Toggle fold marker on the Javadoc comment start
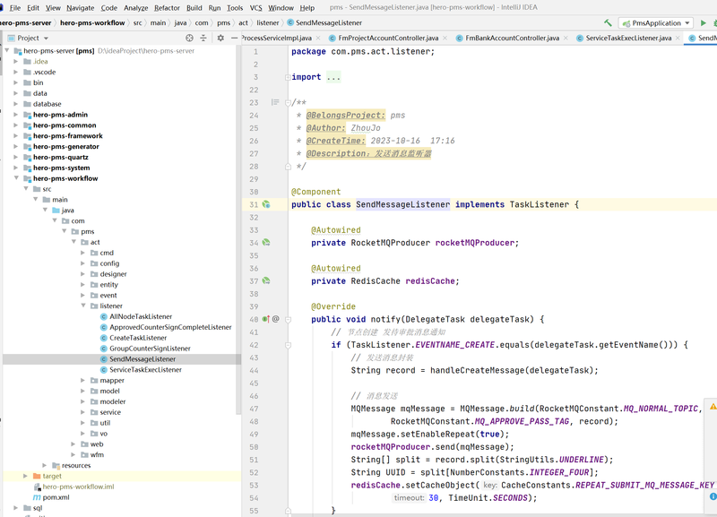This screenshot has height=517, width=717. tap(288, 103)
